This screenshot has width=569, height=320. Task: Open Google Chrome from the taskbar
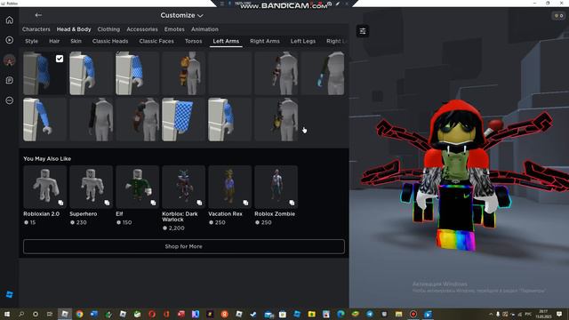click(x=79, y=314)
